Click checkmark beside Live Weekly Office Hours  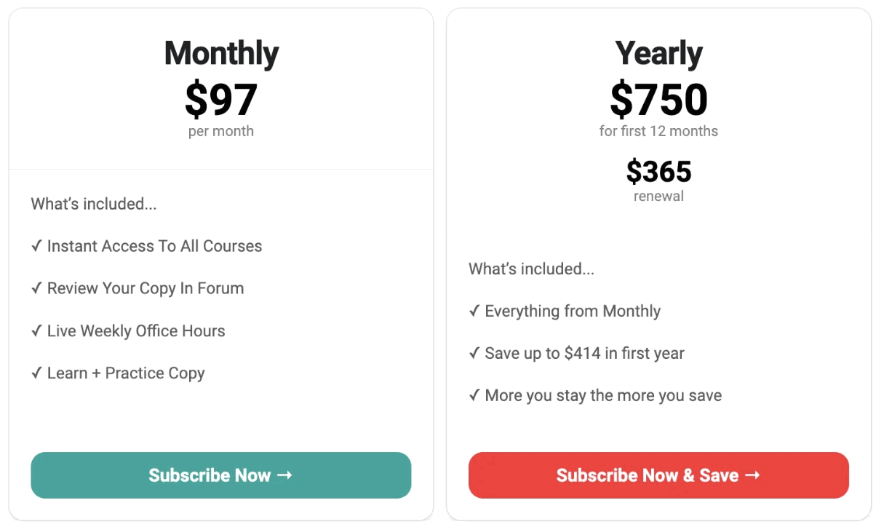tap(36, 330)
